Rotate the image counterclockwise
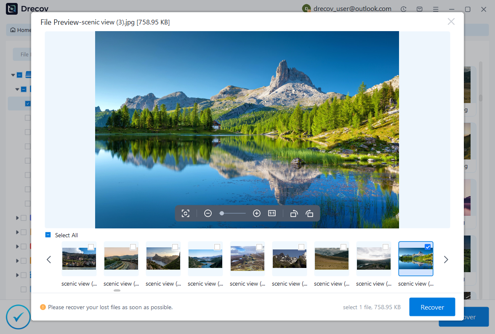Viewport: 495px width, 334px height. tap(294, 213)
